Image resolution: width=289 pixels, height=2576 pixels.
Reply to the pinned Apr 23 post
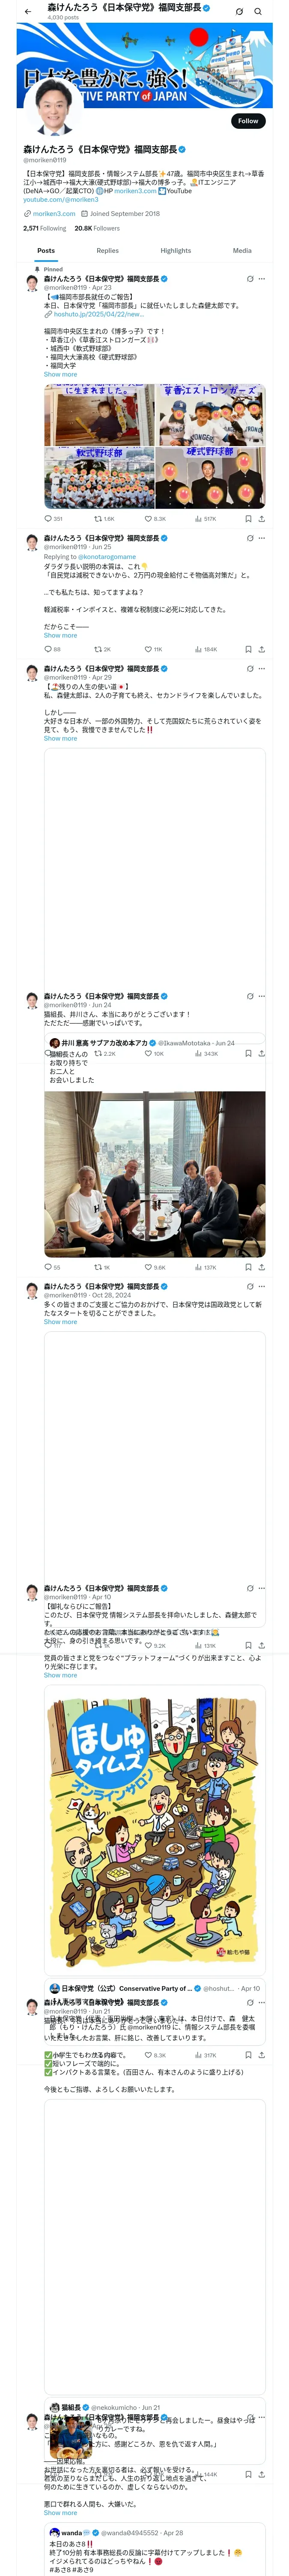click(48, 519)
